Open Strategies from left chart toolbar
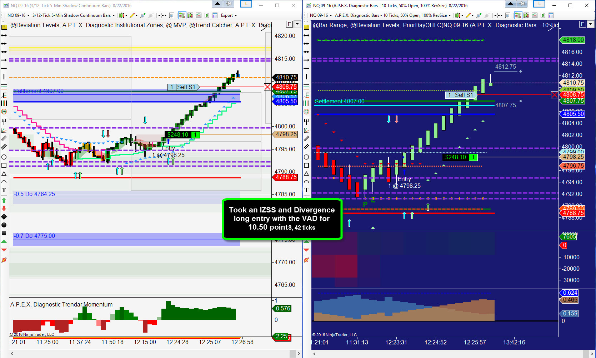 click(x=207, y=15)
